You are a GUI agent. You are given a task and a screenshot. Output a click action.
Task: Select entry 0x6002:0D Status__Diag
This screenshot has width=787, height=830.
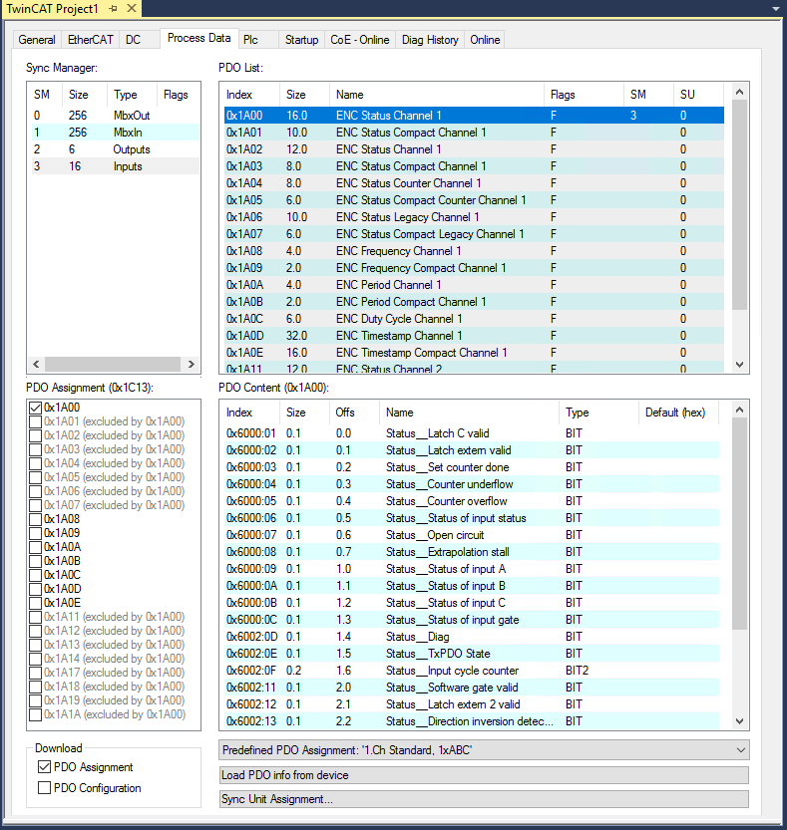click(x=471, y=637)
